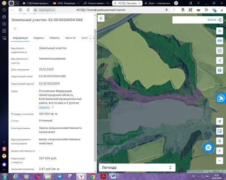The height and width of the screenshot is (180, 226).
Task: Click the Войти login button
Action: 214,20
